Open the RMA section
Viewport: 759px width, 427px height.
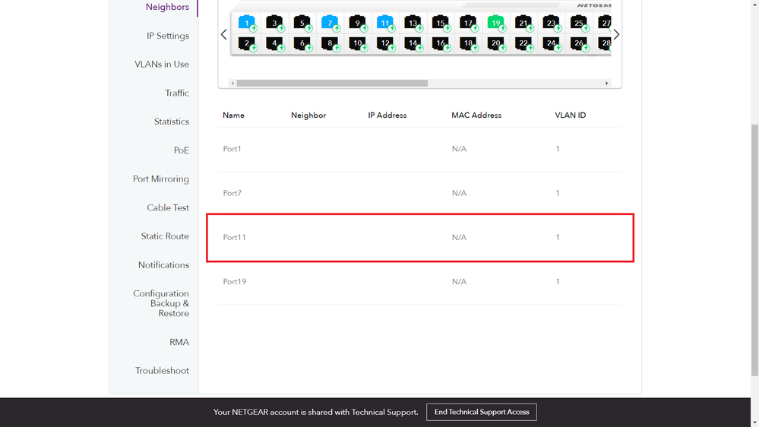[179, 342]
